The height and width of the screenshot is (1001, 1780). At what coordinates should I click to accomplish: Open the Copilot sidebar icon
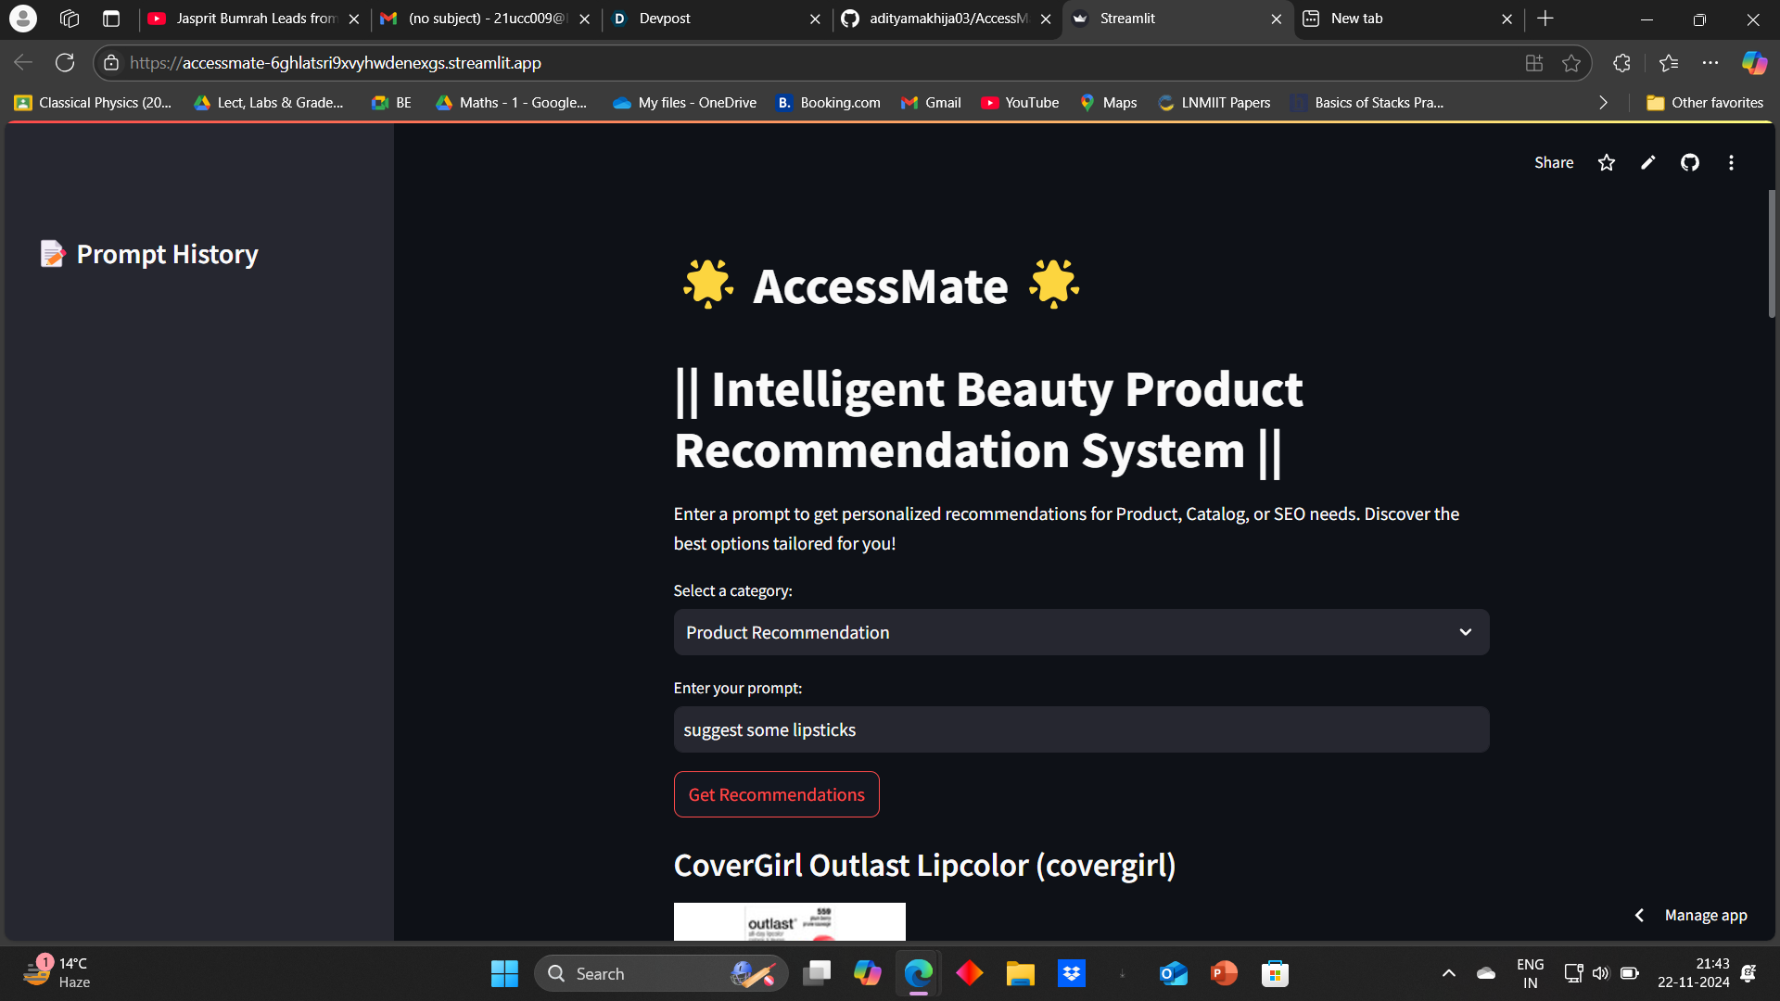pyautogui.click(x=1754, y=63)
